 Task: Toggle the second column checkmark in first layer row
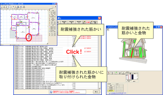tap(130, 75)
